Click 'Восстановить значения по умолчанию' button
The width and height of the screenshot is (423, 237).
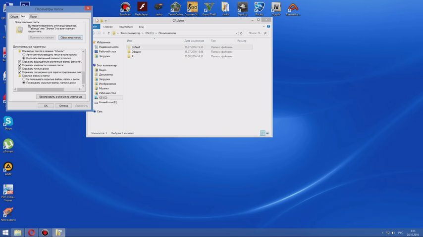[x=61, y=97]
